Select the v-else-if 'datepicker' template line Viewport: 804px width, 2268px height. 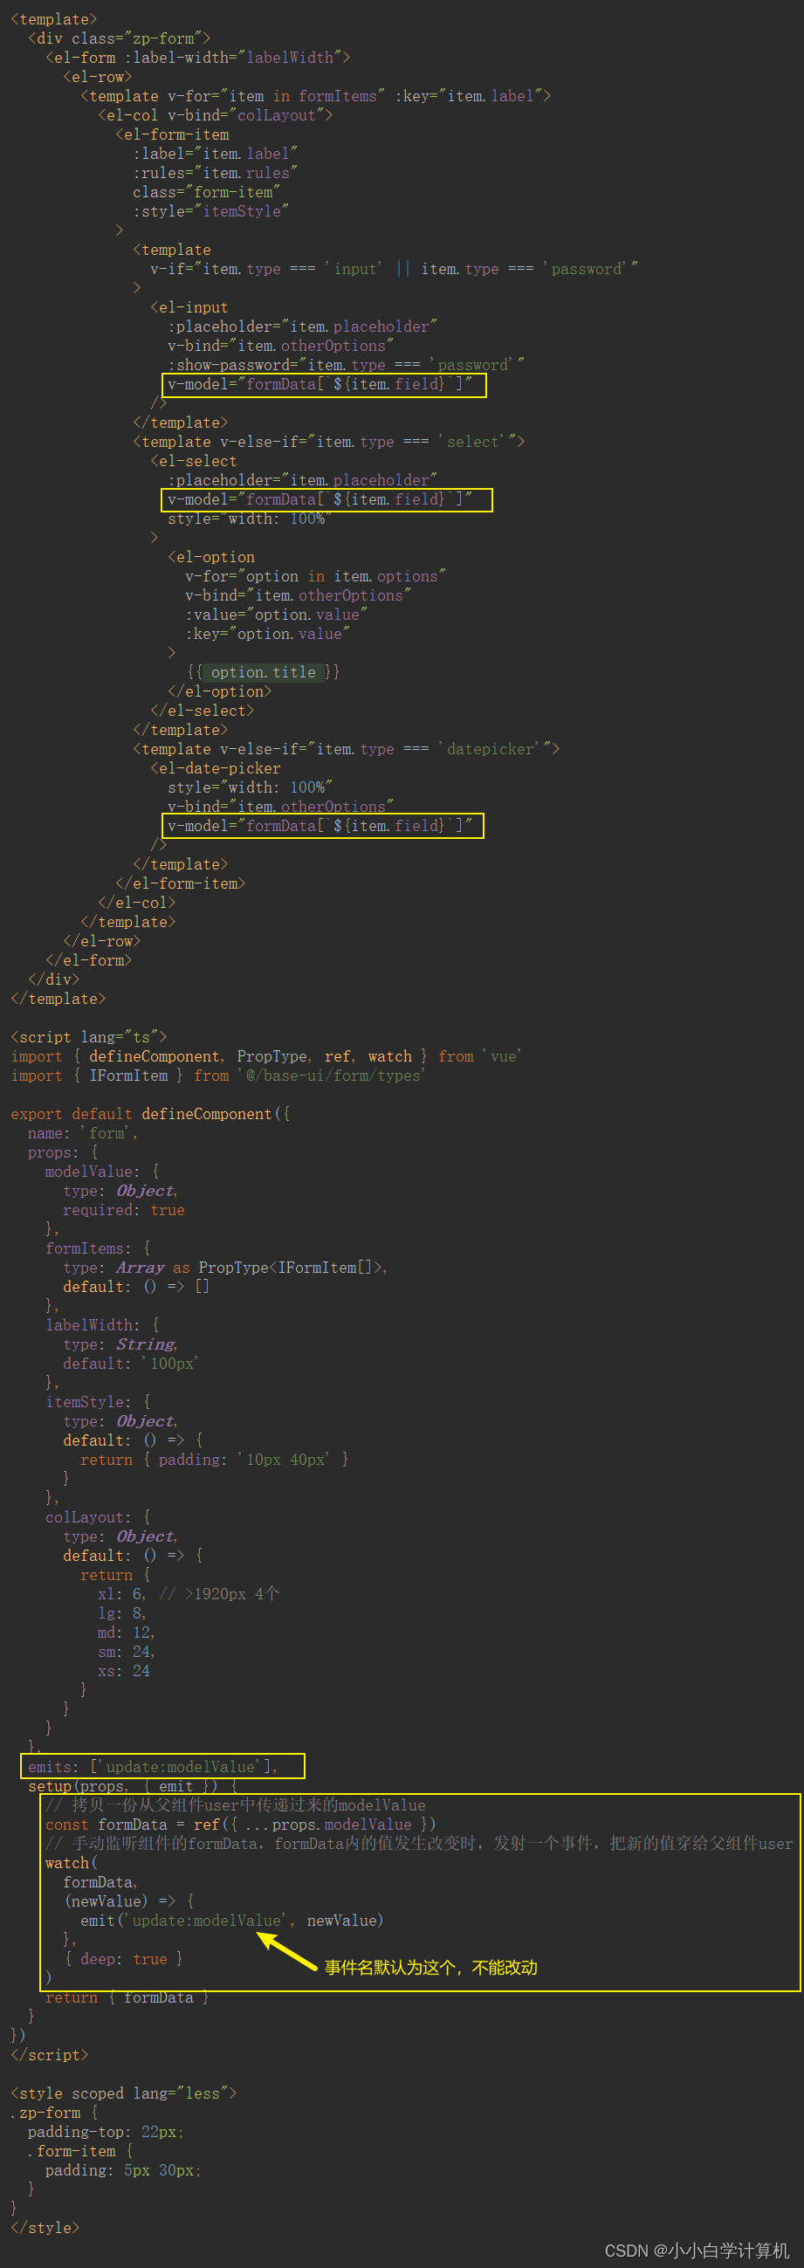tap(346, 749)
